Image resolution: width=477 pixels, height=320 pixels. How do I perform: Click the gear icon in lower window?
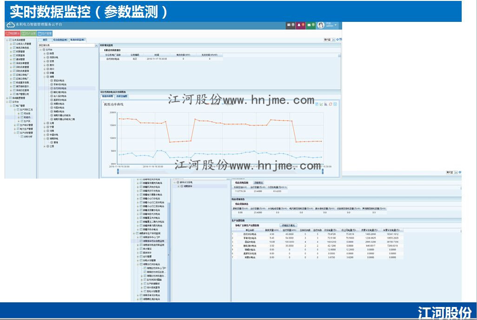[x=460, y=173]
